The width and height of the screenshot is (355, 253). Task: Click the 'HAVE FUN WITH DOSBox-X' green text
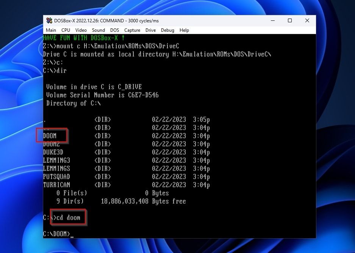click(x=84, y=38)
